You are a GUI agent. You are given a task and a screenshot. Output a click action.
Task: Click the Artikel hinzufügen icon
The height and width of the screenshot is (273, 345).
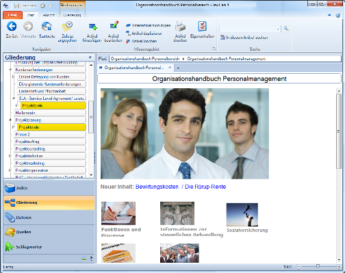92,27
